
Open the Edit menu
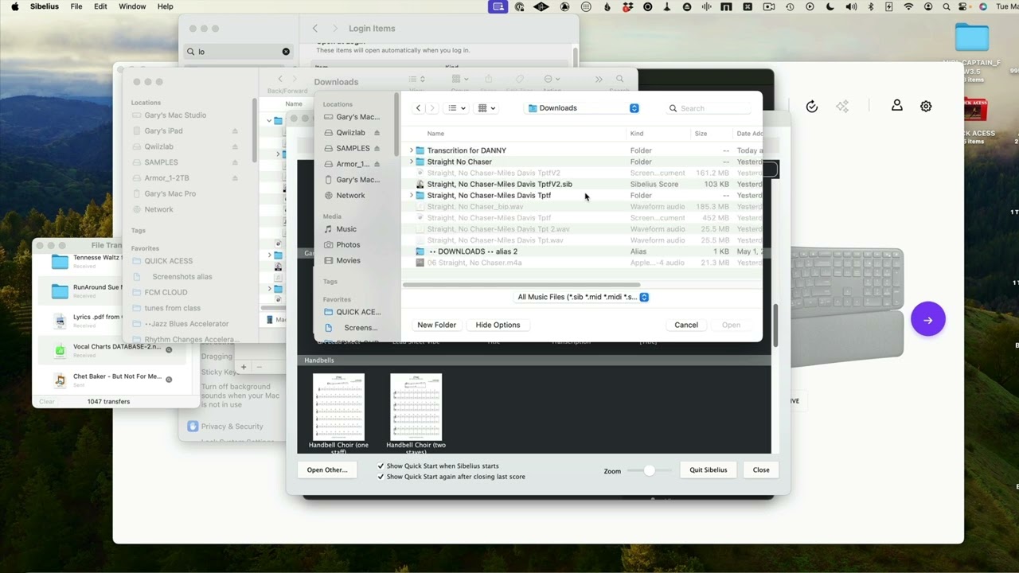[100, 6]
